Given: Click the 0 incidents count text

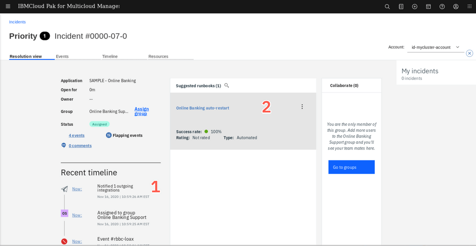Looking at the screenshot, I should tap(412, 78).
